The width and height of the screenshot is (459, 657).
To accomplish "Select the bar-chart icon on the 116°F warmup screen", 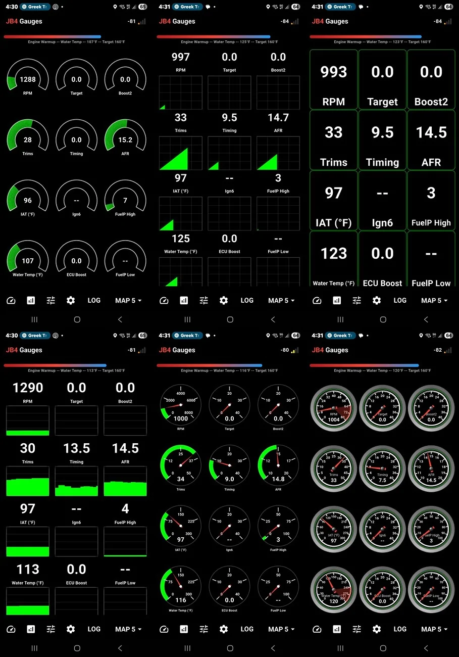I will point(184,629).
